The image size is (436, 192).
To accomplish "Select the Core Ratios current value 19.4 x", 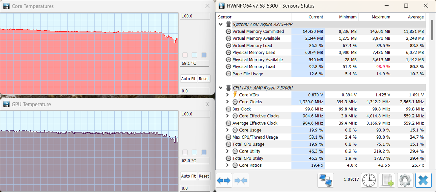I will pos(308,165).
